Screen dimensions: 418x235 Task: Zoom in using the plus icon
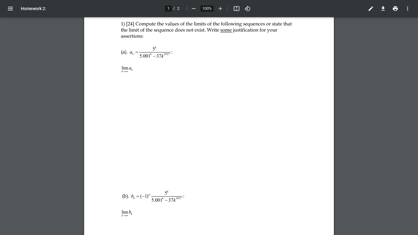tap(220, 9)
